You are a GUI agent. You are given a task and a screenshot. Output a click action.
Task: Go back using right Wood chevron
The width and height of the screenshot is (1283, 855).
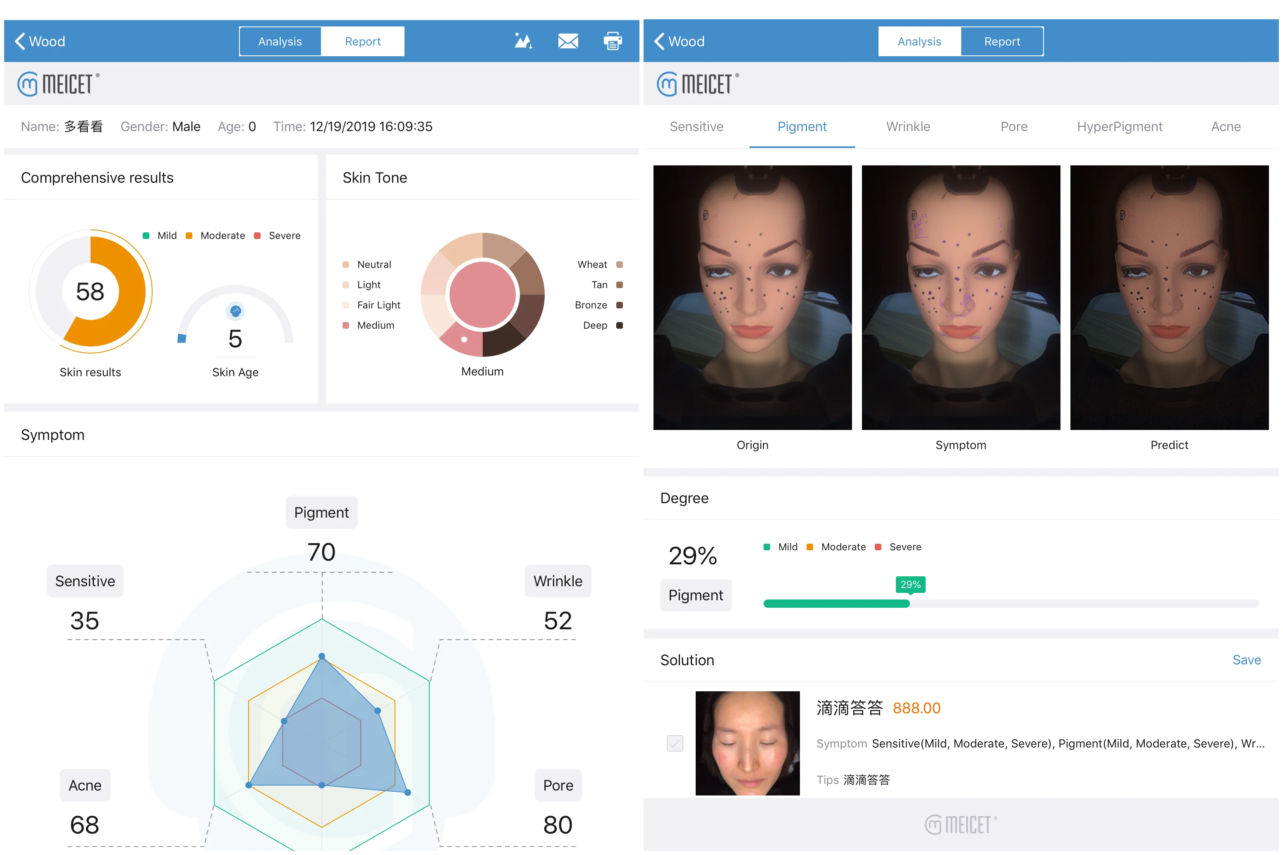coord(660,41)
